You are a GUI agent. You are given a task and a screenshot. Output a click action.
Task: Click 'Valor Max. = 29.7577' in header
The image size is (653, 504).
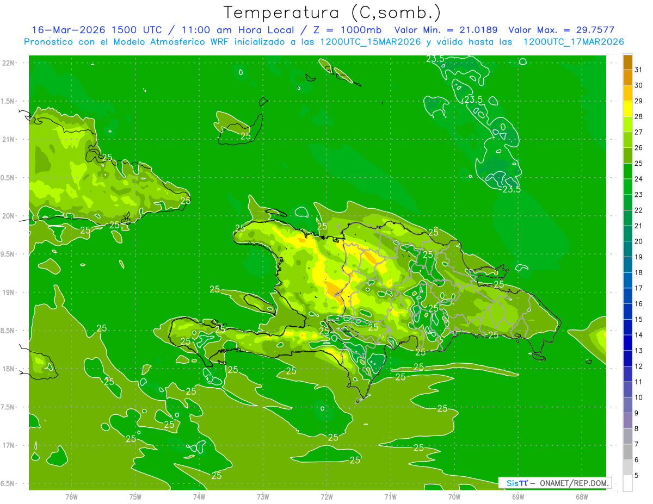[561, 30]
